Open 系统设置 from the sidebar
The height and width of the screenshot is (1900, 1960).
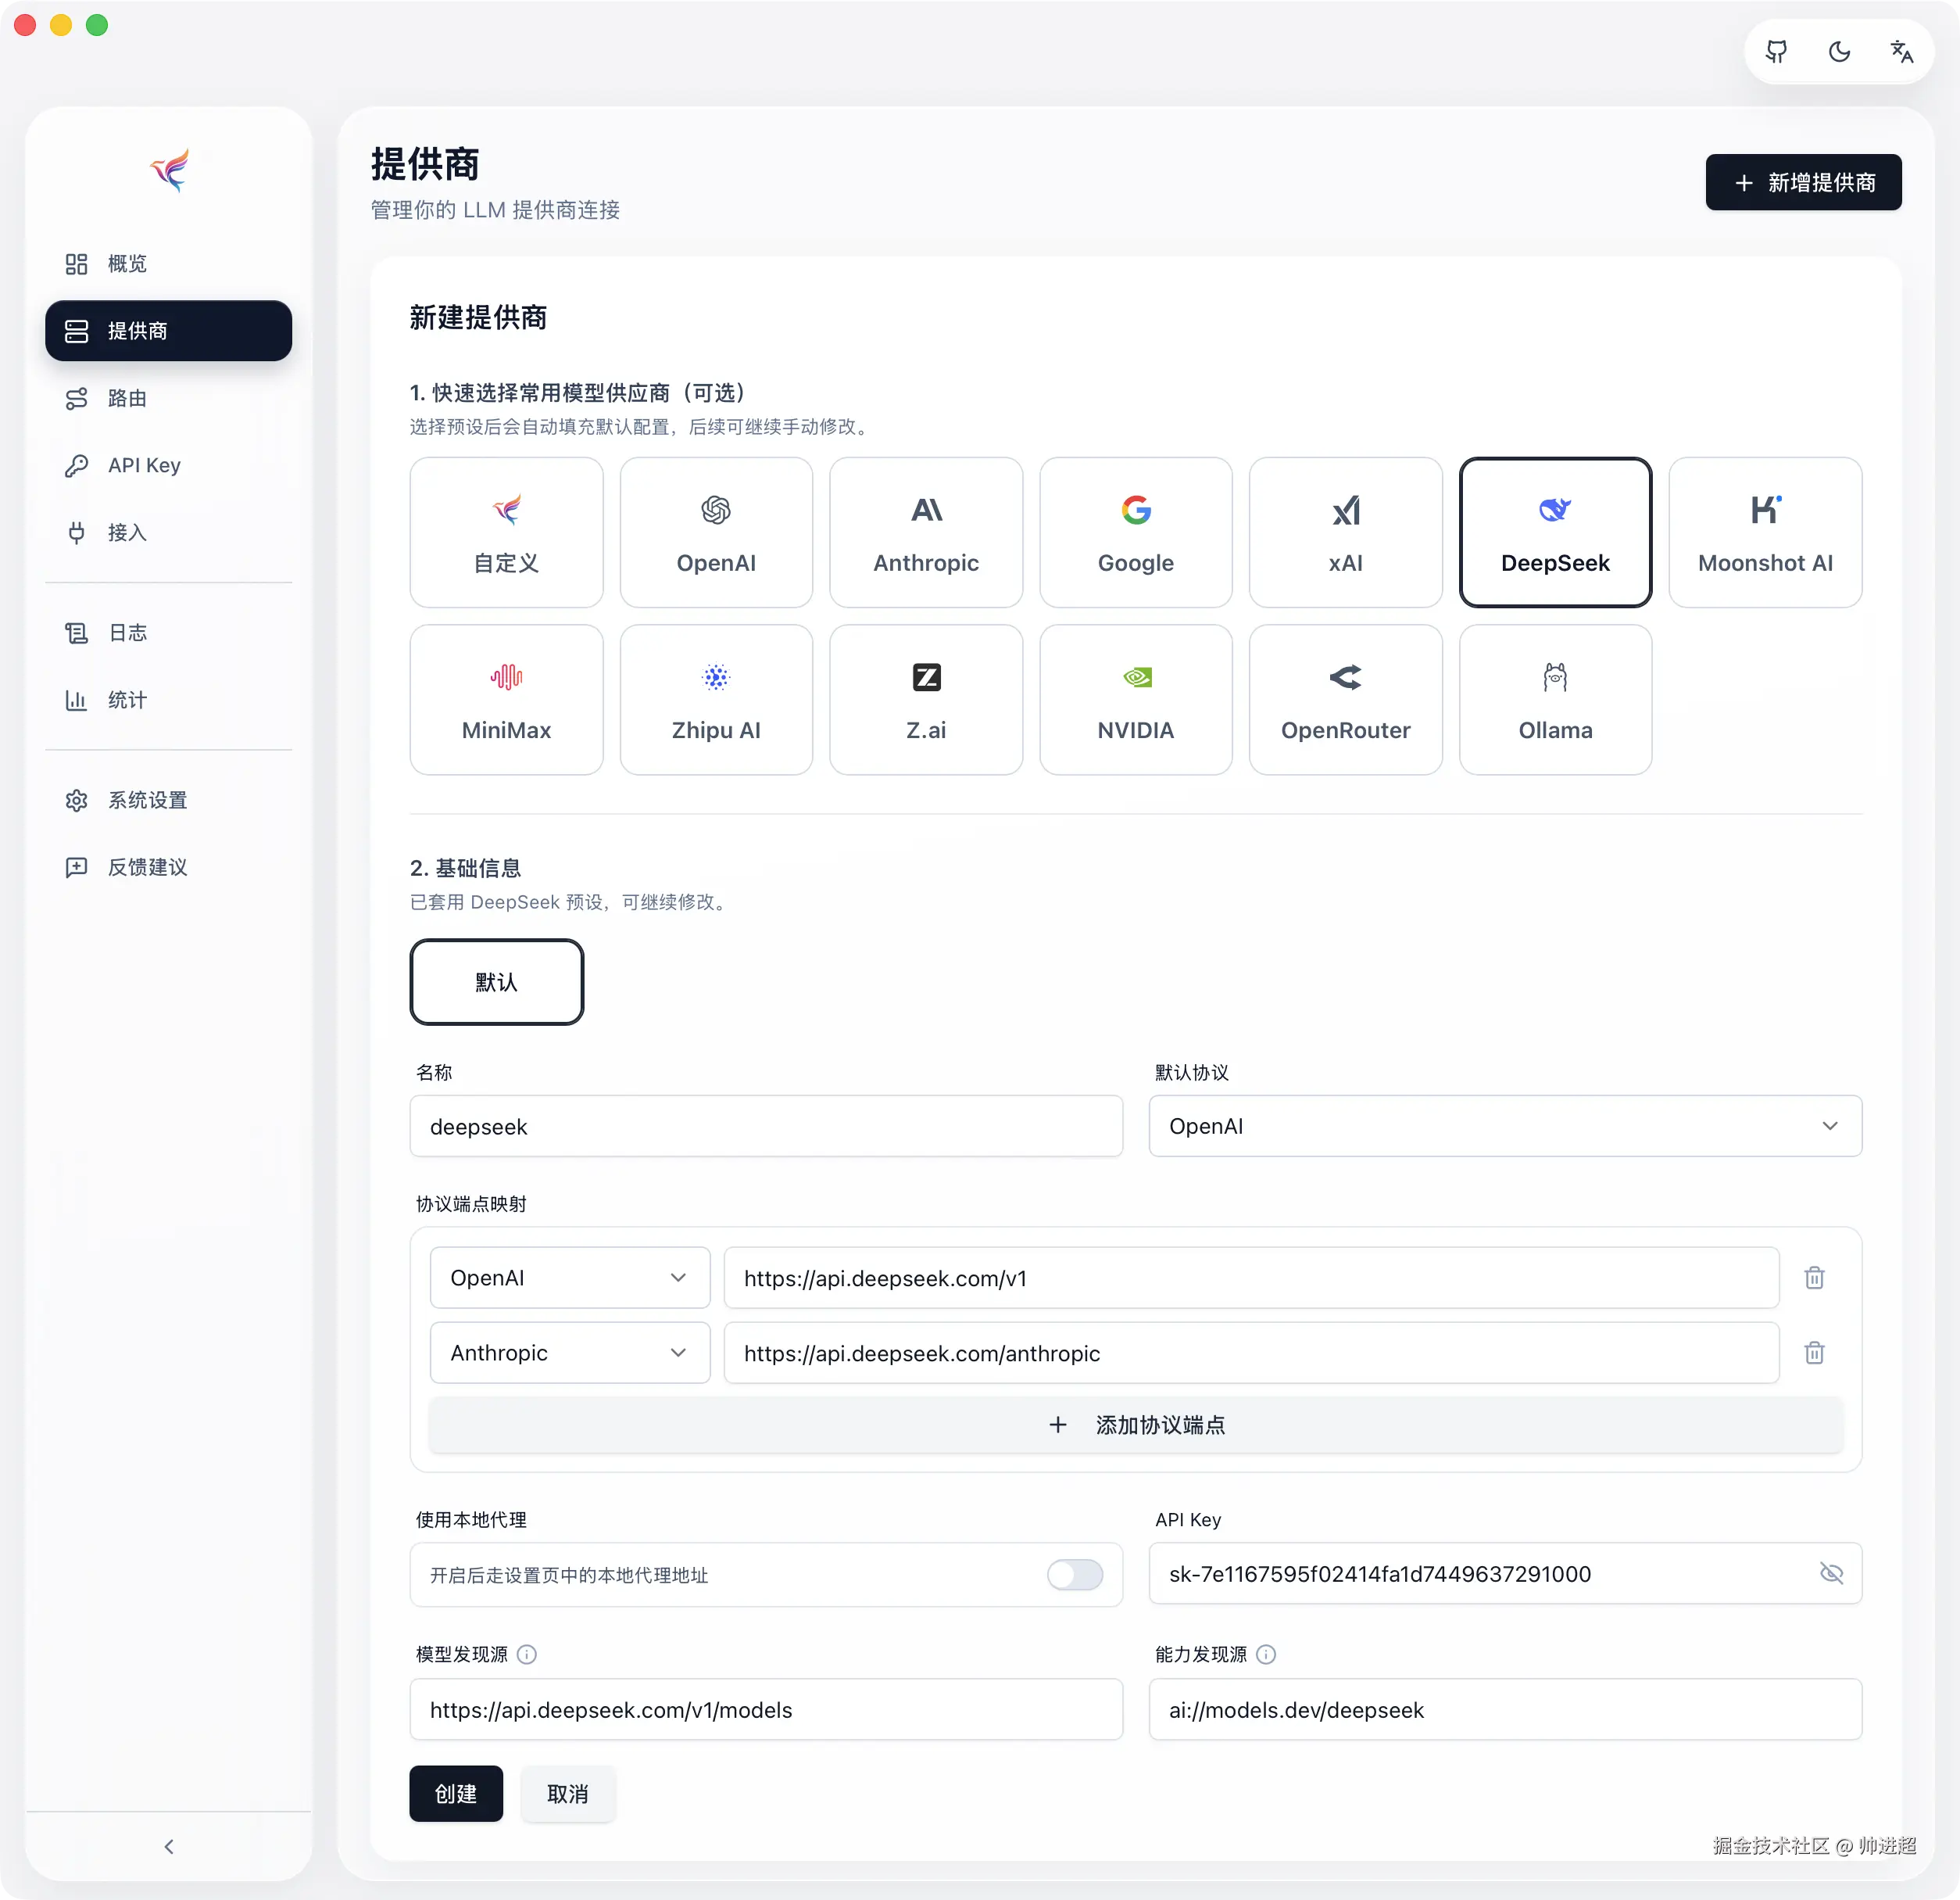point(148,801)
